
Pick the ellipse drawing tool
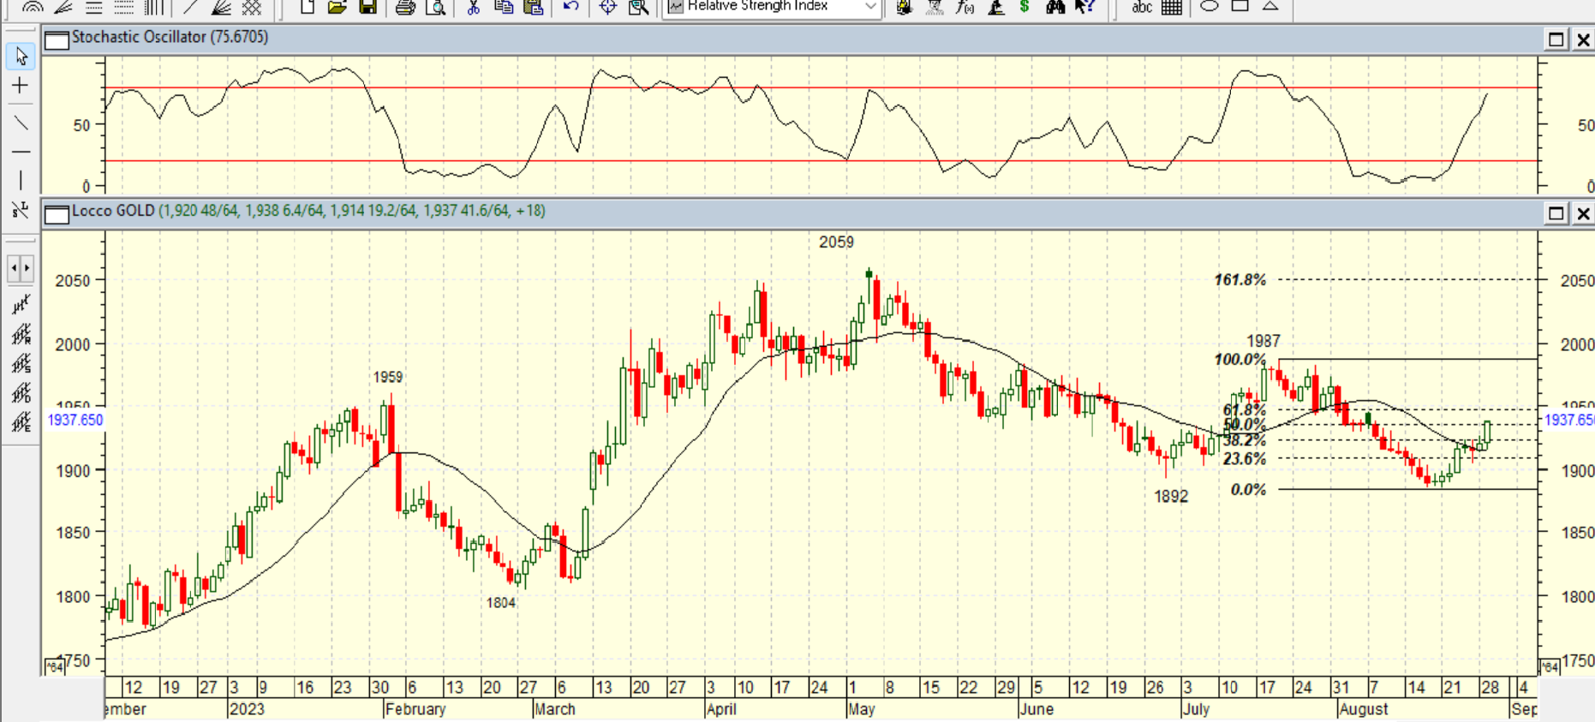[1209, 6]
